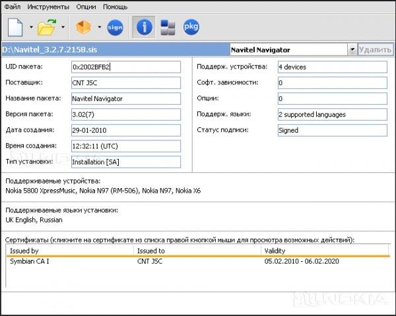Click the 4 devices field
The image size is (396, 316).
click(x=333, y=67)
